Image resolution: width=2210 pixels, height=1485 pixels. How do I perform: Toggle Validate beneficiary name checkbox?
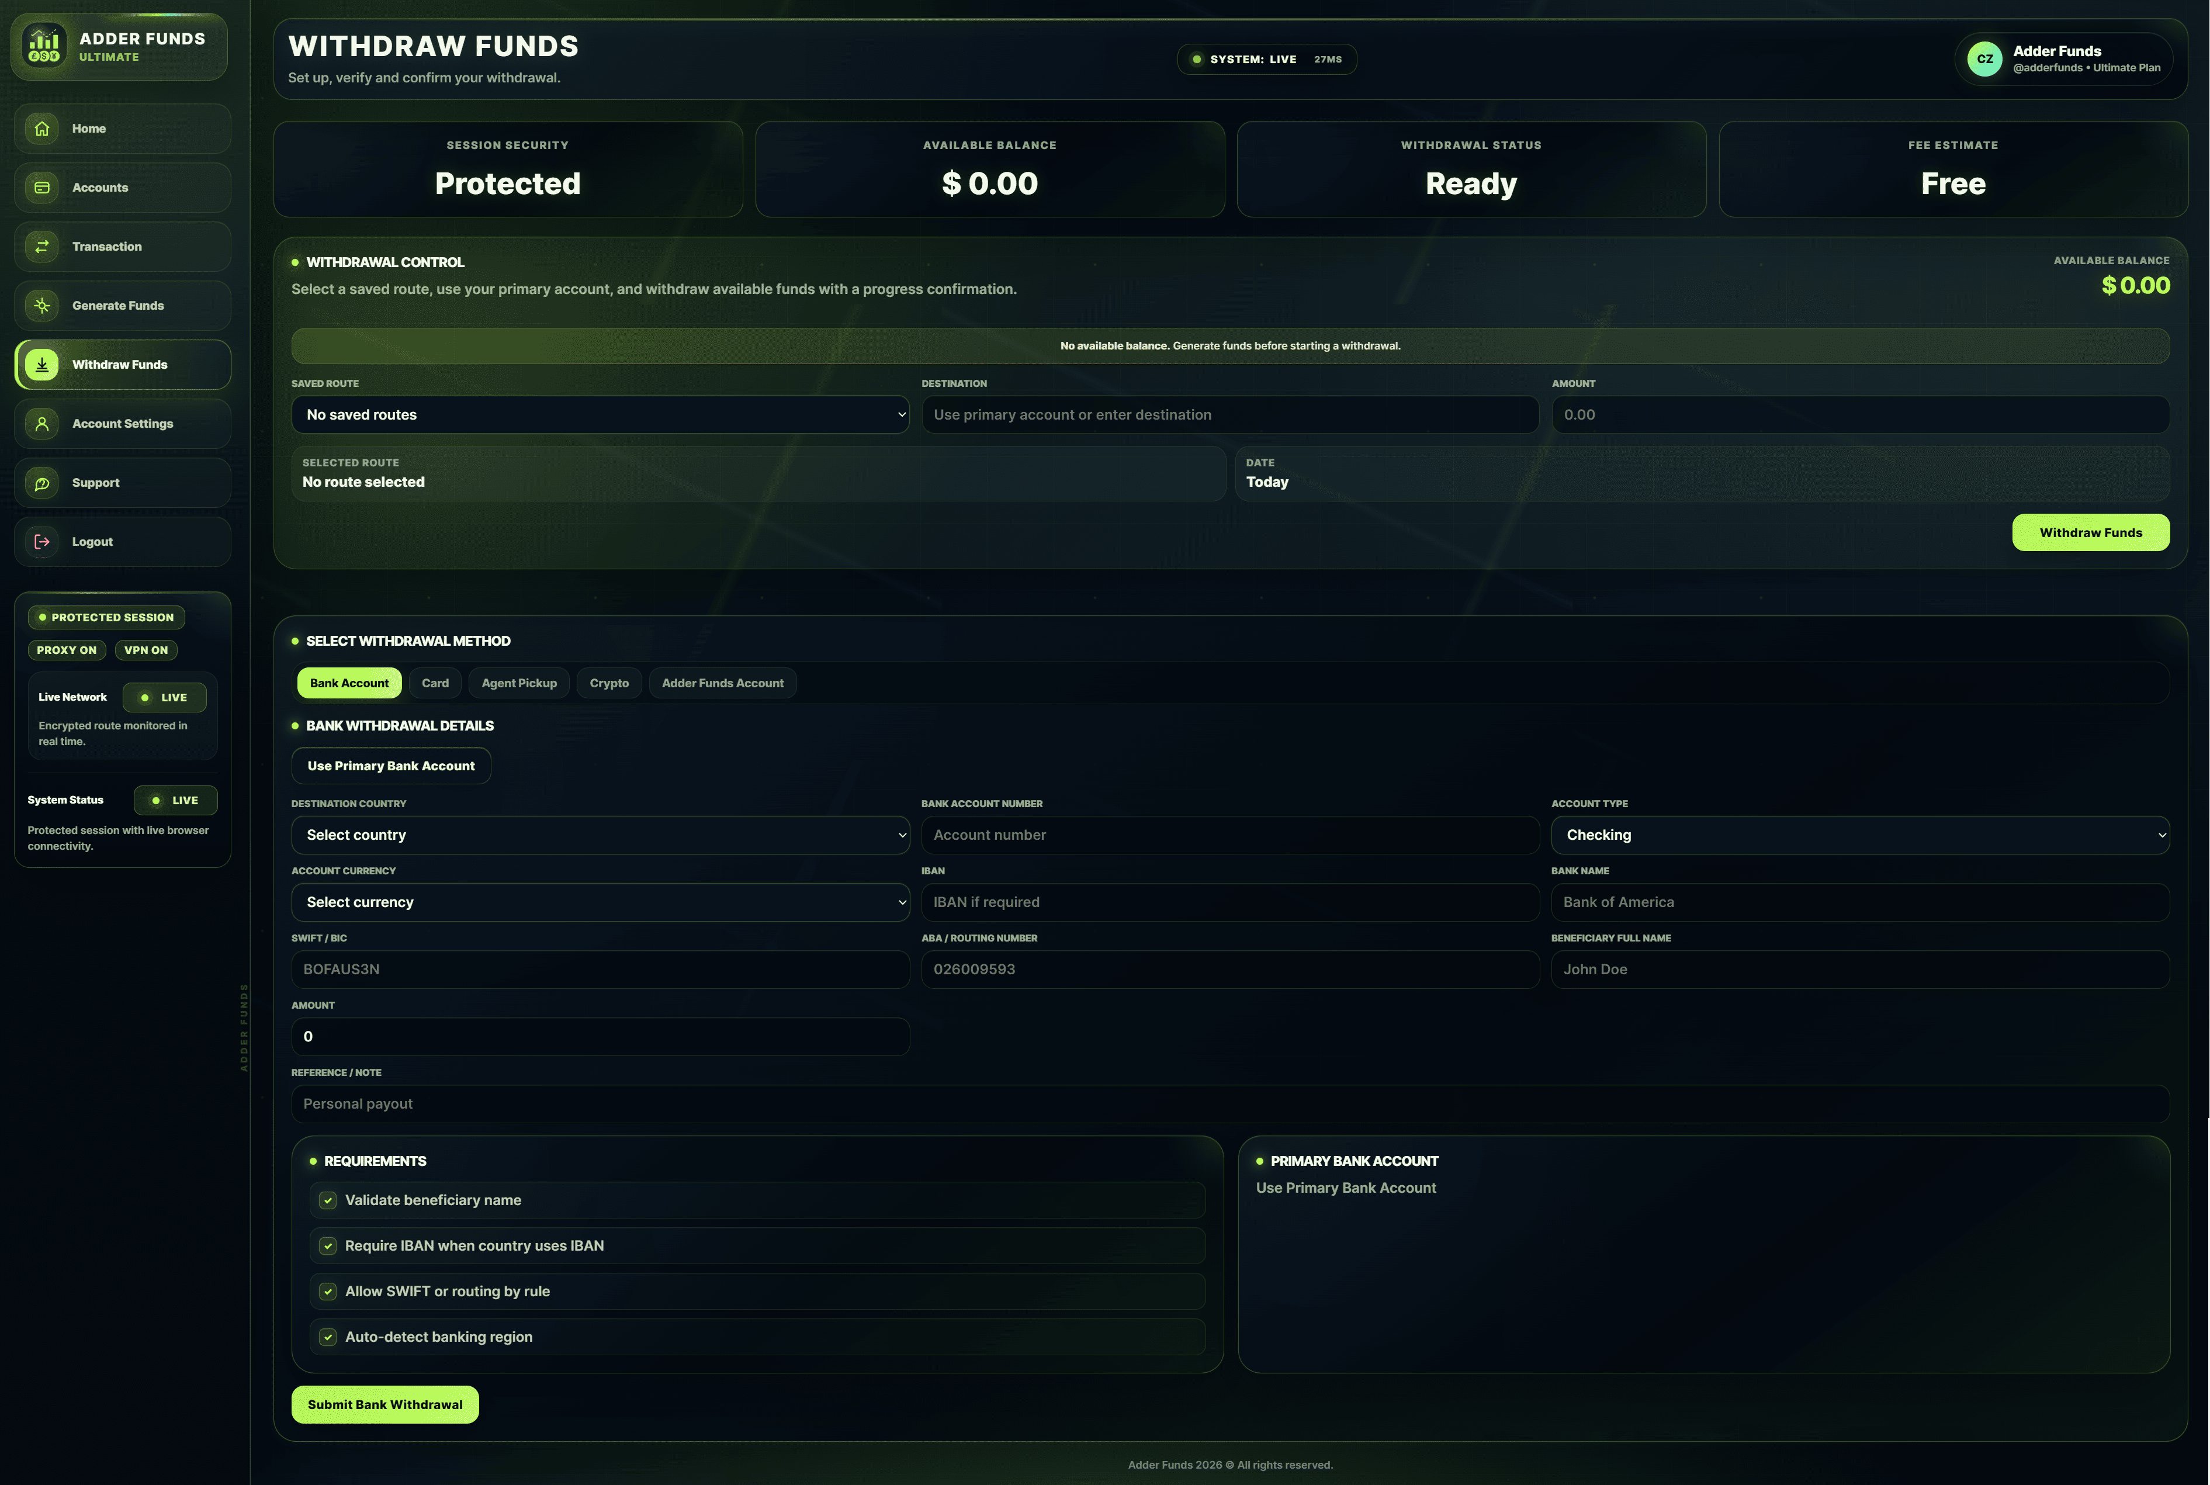[328, 1200]
